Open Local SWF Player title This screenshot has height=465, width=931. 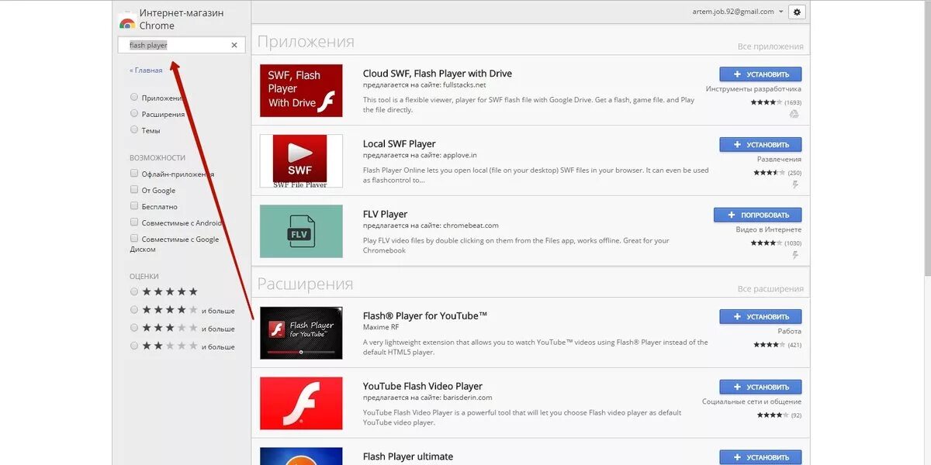click(400, 143)
